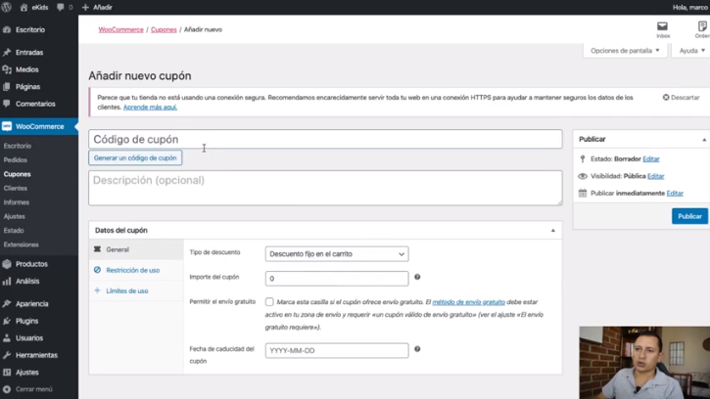Viewport: 710px width, 399px height.
Task: Collapse the Publicar panel
Action: (704, 140)
